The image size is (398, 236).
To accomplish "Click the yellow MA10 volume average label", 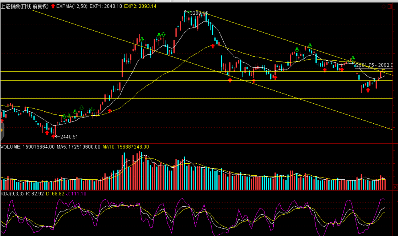I will click(125, 147).
